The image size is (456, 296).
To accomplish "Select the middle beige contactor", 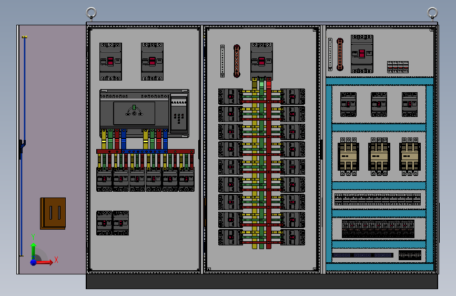I will [379, 157].
